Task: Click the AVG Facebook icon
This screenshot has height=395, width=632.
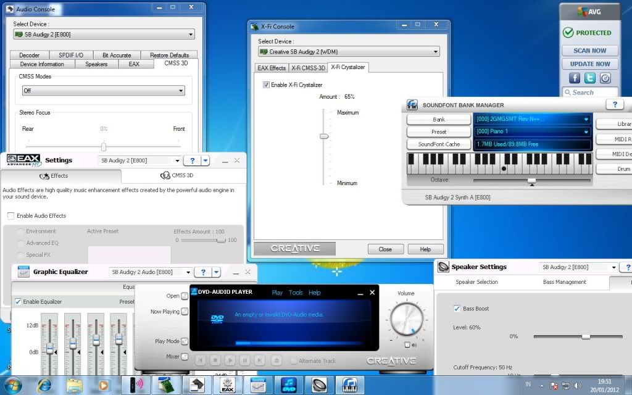Action: (x=575, y=78)
